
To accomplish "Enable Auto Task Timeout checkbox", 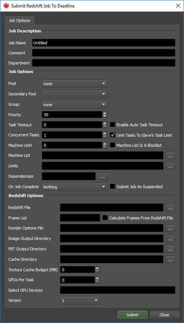I will pyautogui.click(x=112, y=125).
